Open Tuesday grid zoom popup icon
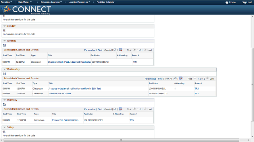 [115, 50]
